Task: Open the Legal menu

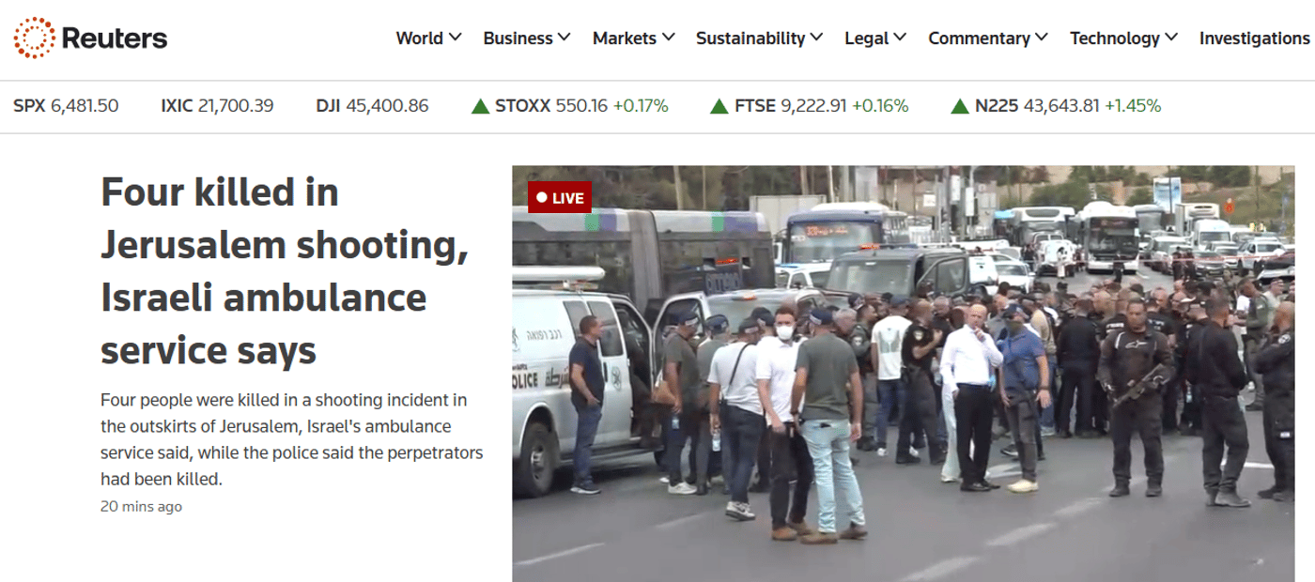Action: [875, 38]
